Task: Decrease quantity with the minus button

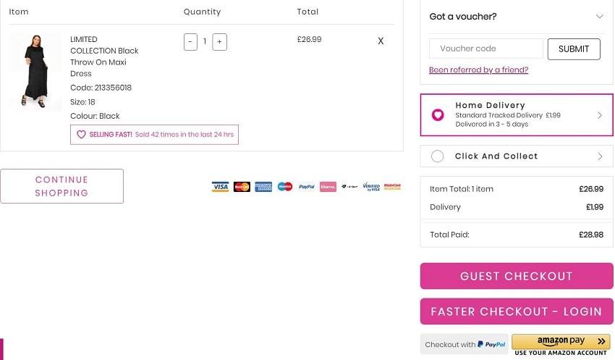Action: [190, 42]
